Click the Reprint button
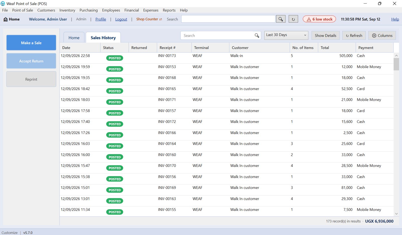 point(31,79)
